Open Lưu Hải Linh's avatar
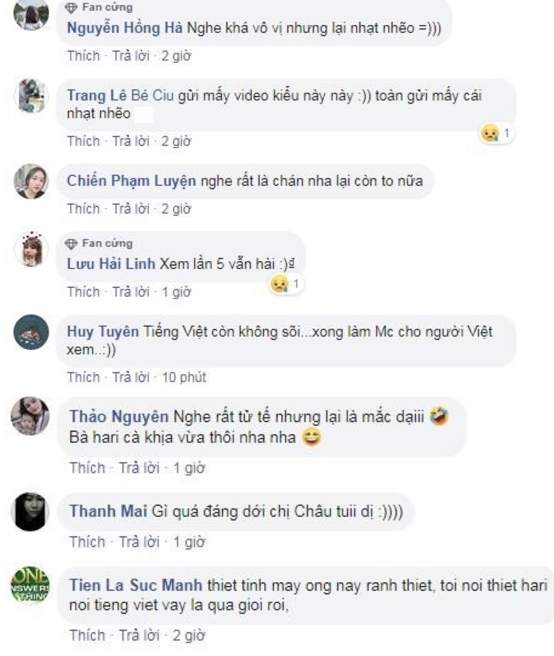Viewport: 554px width, 656px height. [31, 250]
